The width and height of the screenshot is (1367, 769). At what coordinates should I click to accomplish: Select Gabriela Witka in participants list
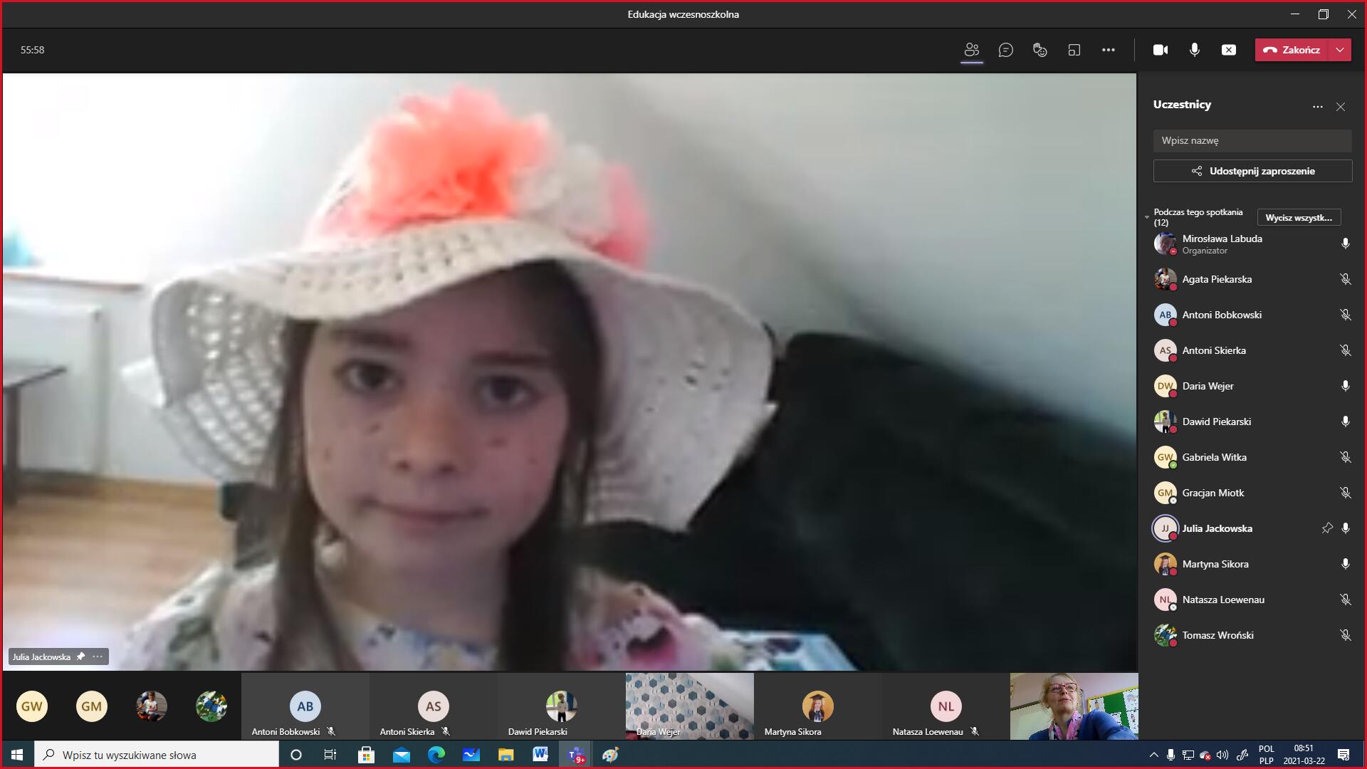1214,457
